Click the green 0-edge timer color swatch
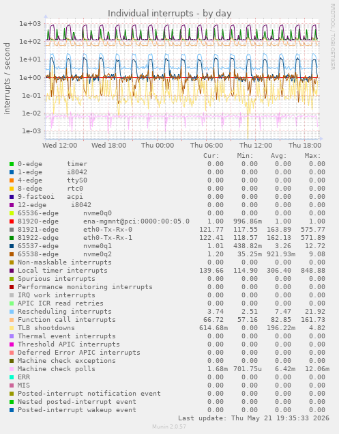This screenshot has height=434, width=339. (12, 164)
